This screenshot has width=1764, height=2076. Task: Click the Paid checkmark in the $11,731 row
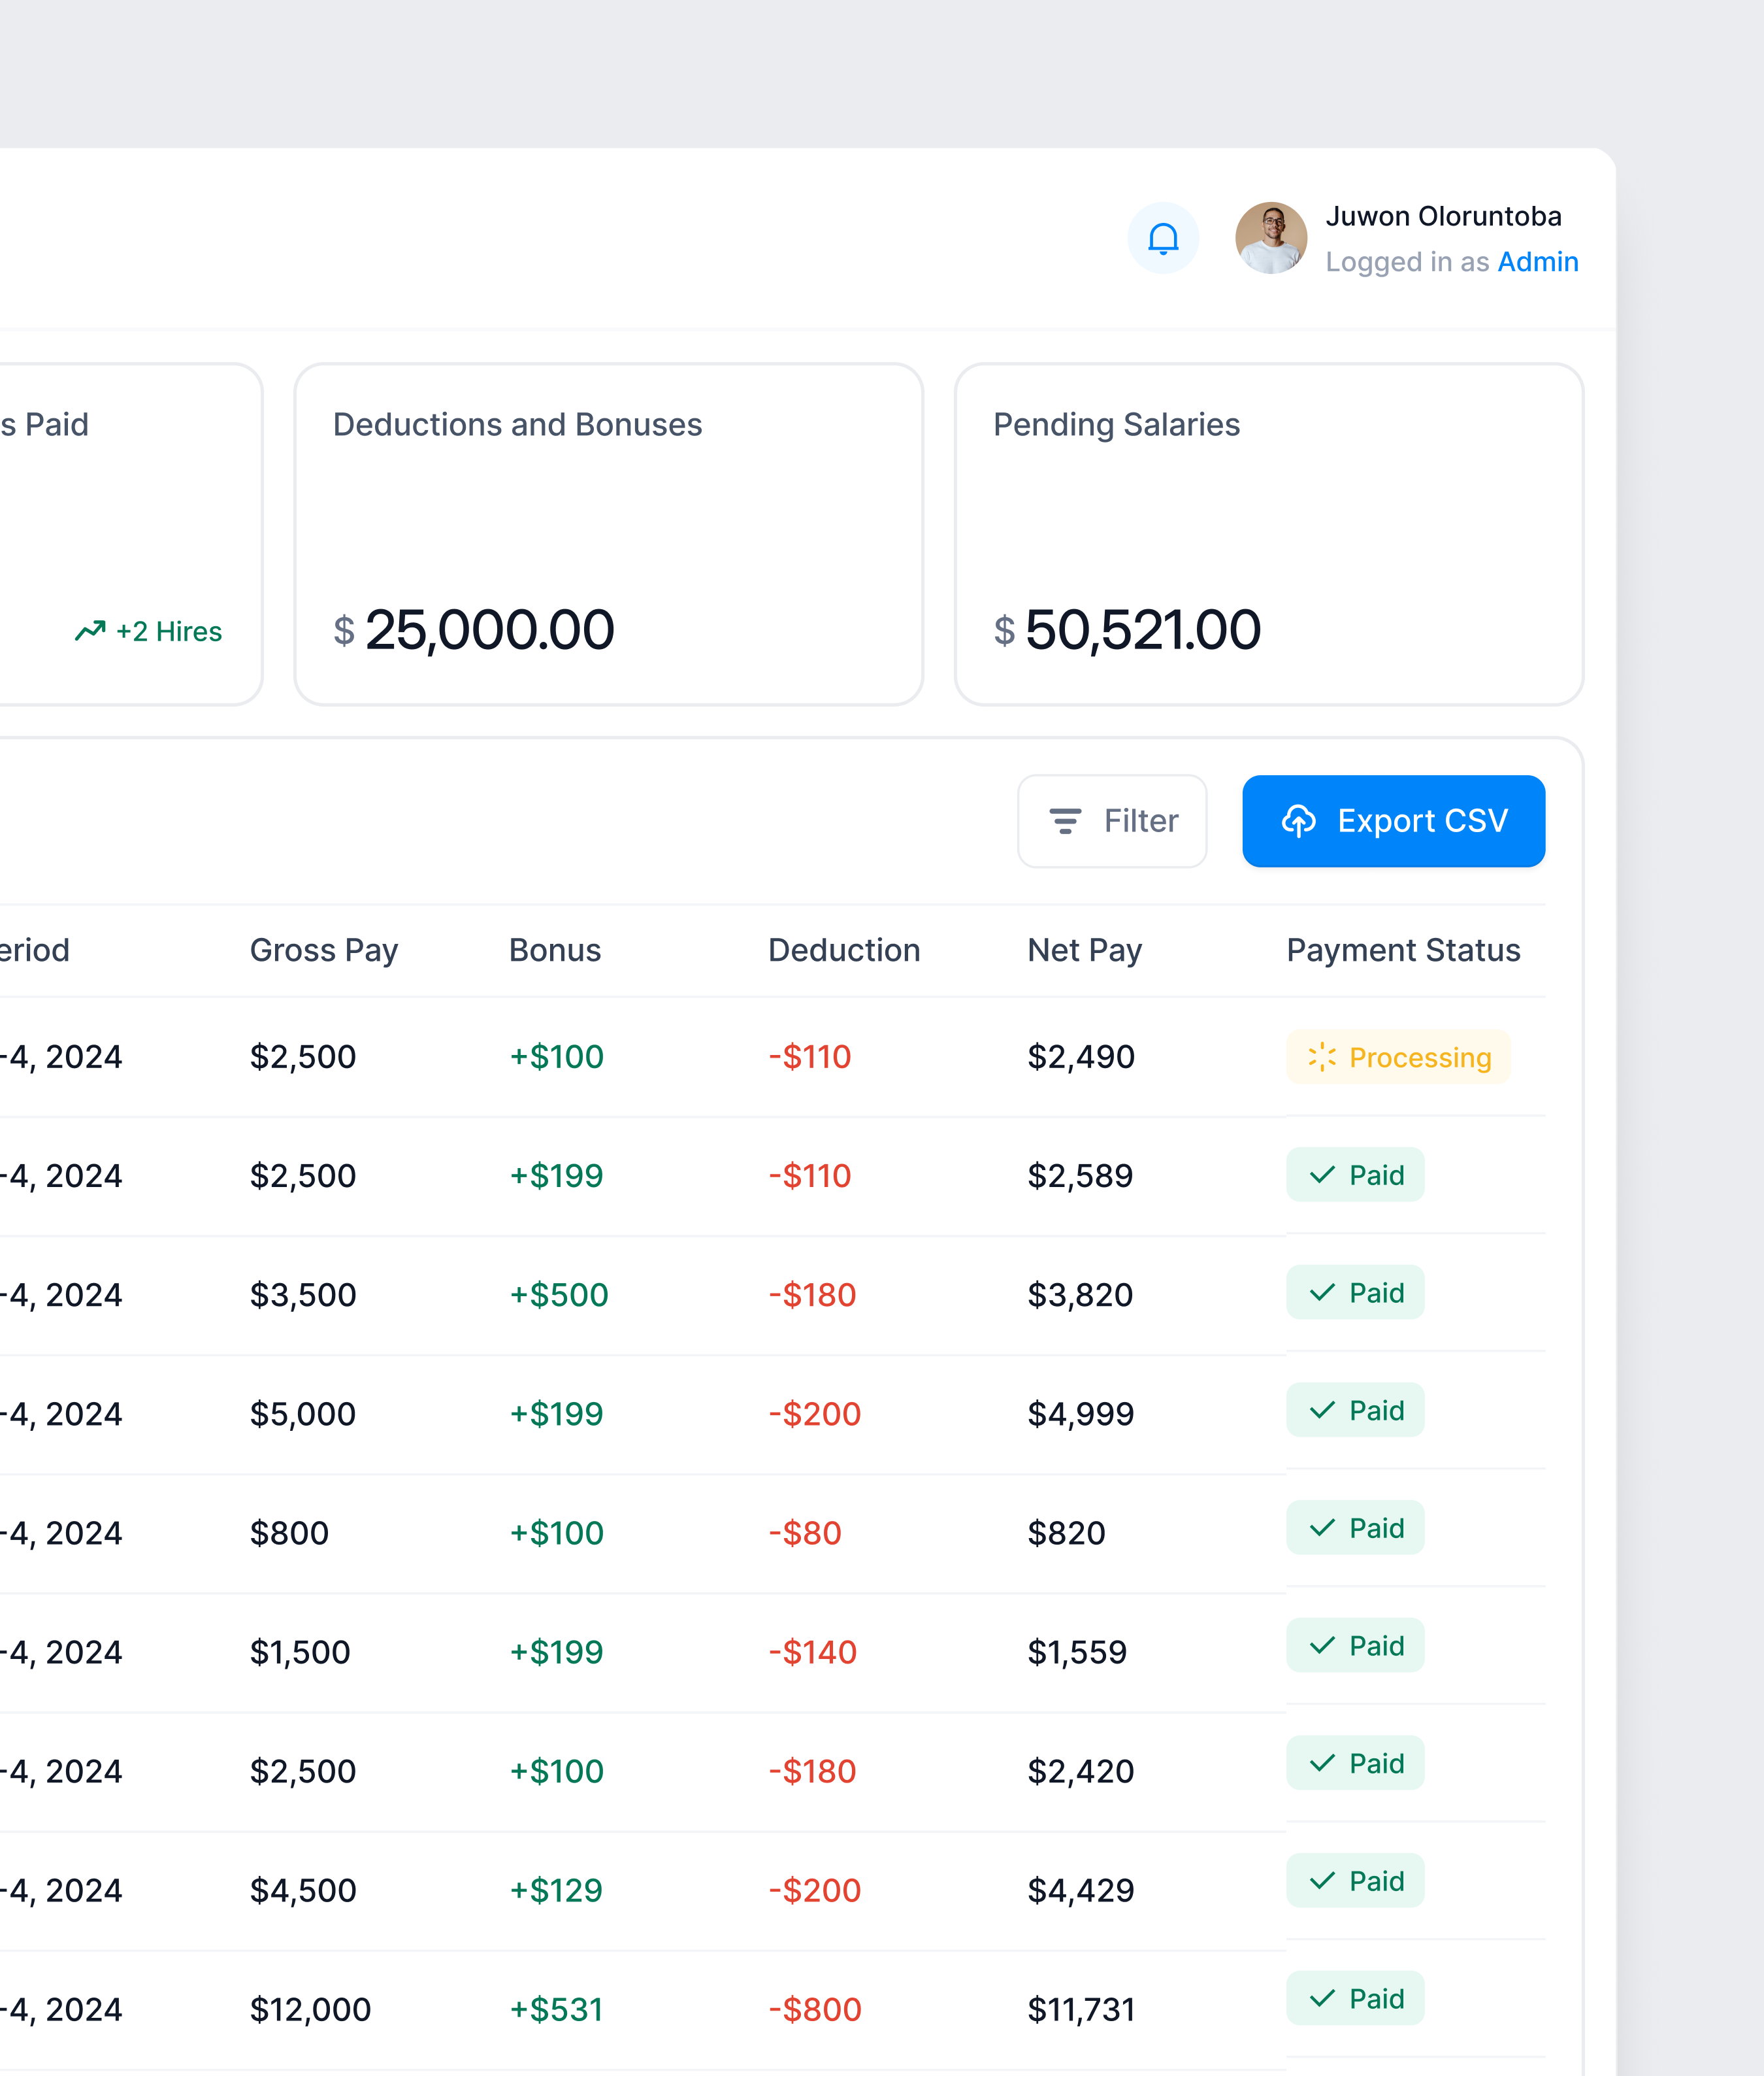pyautogui.click(x=1322, y=1999)
